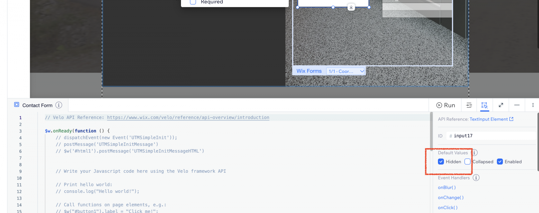Run the code with the Run button

click(x=446, y=105)
